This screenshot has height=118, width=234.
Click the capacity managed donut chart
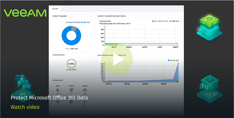tap(71, 36)
